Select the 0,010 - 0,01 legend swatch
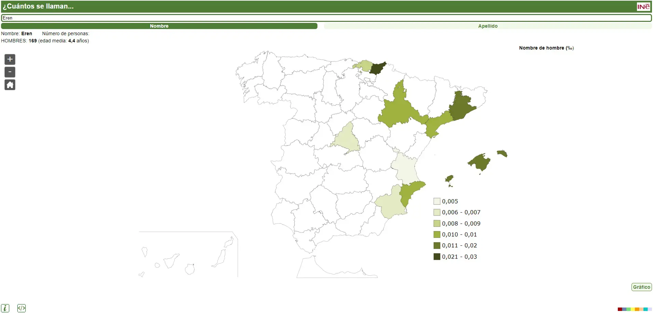 click(x=437, y=234)
